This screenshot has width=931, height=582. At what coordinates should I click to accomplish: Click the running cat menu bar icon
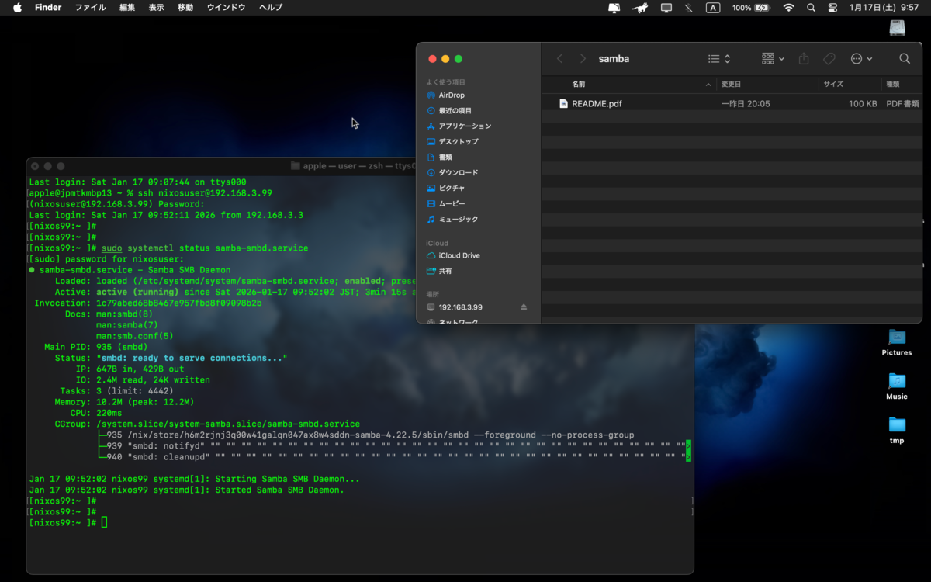click(639, 8)
